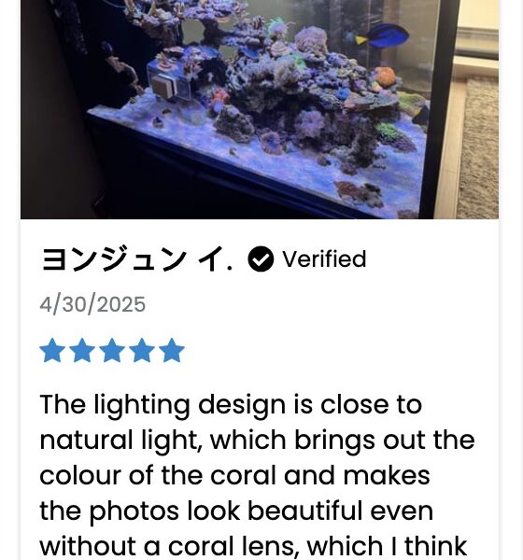
Task: Select the third blue rating star
Action: [x=112, y=350]
